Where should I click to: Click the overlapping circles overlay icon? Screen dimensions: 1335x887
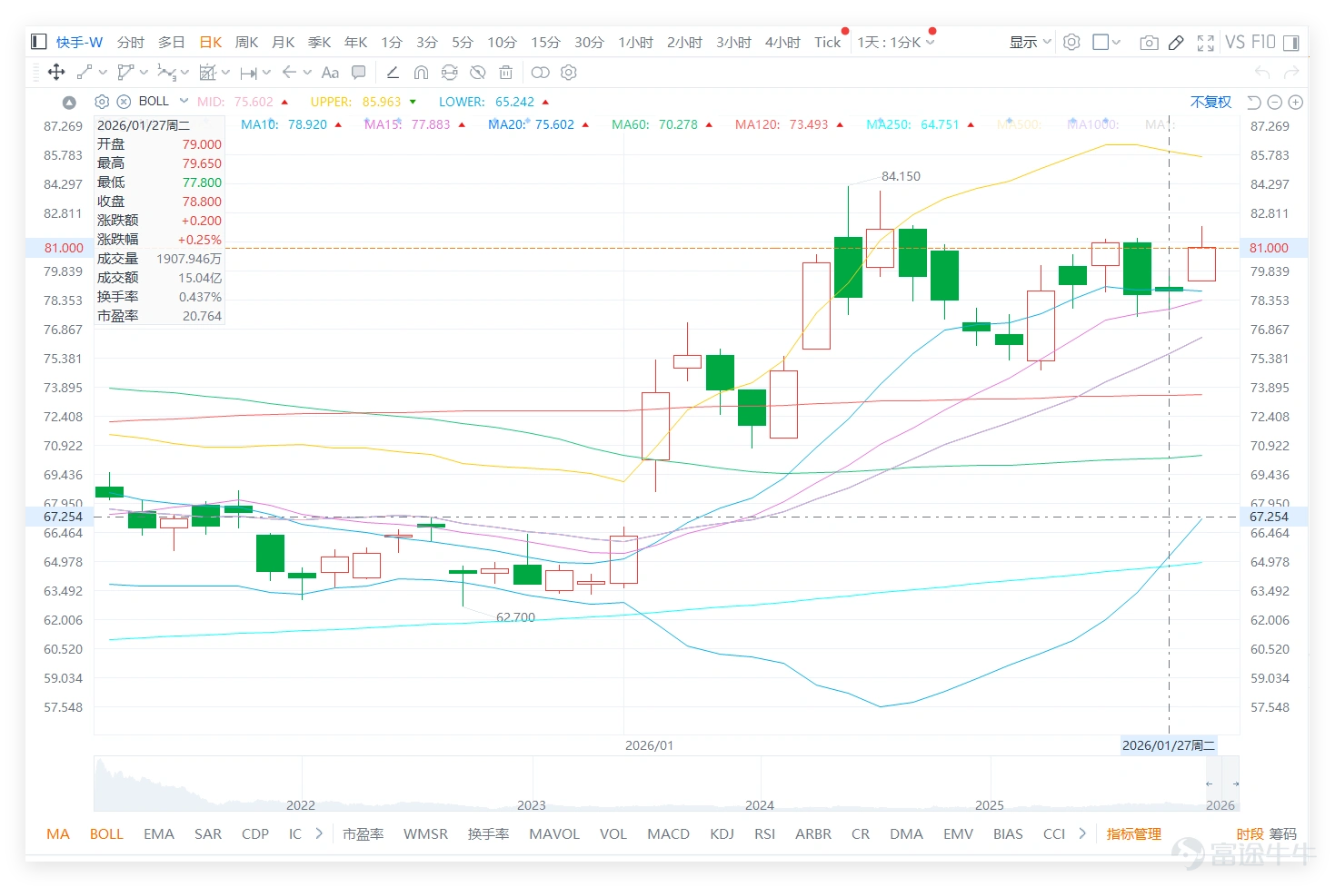(540, 72)
